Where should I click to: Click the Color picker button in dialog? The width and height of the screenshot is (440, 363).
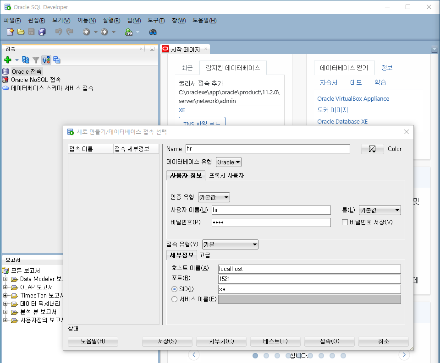coord(372,149)
